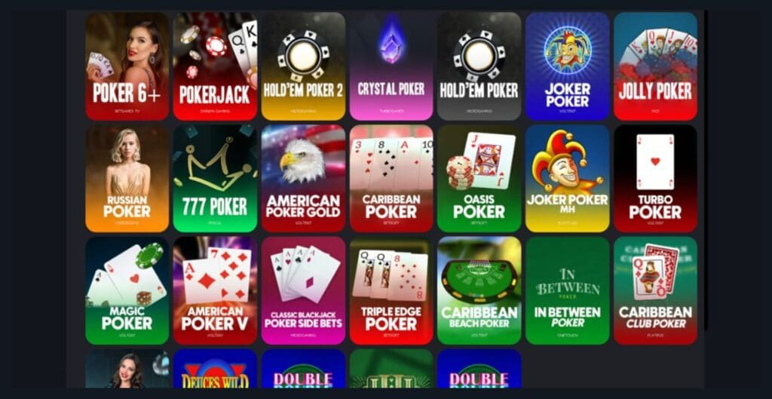Image resolution: width=772 pixels, height=399 pixels.
Task: Open Classic Blackjack Poker Side Bets
Action: (303, 290)
